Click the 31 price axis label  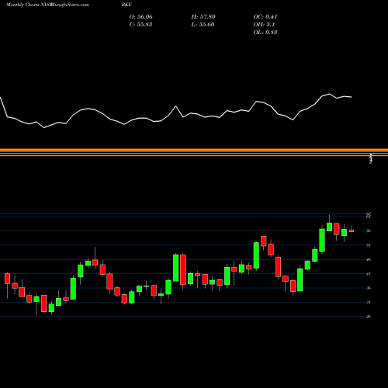click(369, 302)
